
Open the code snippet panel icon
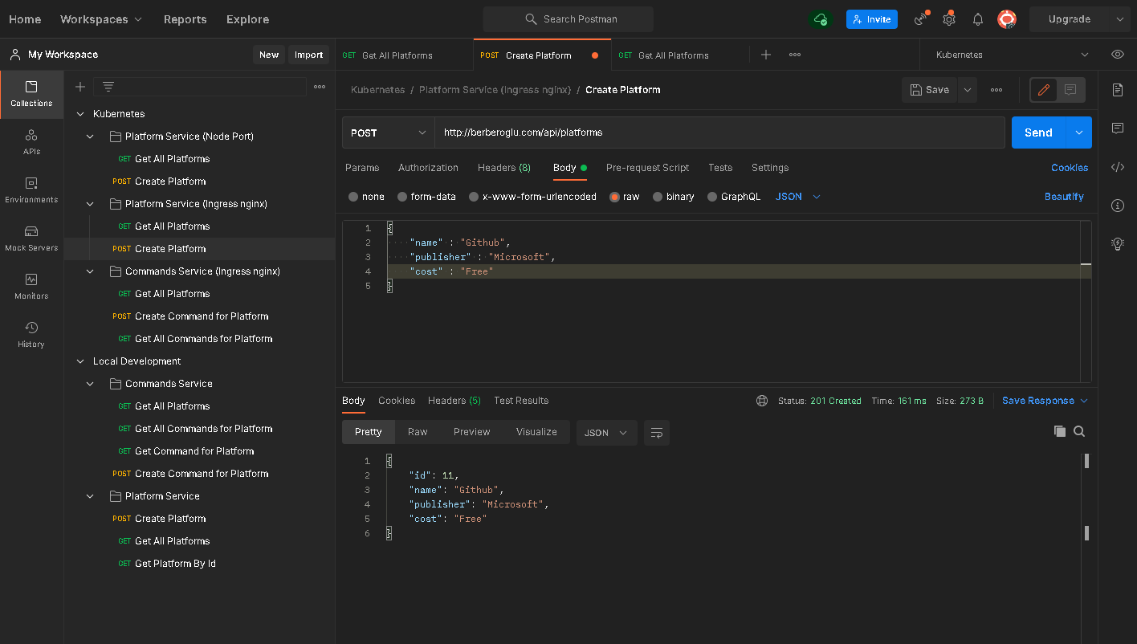point(1117,167)
